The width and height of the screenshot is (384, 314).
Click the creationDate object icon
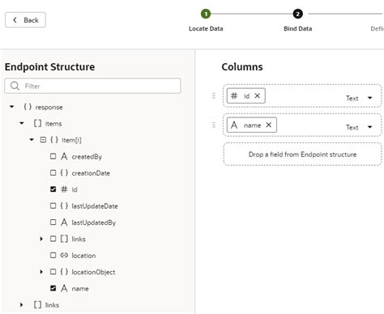[x=64, y=172]
